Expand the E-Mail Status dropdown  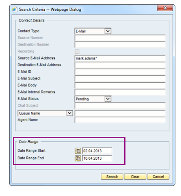coord(108,99)
